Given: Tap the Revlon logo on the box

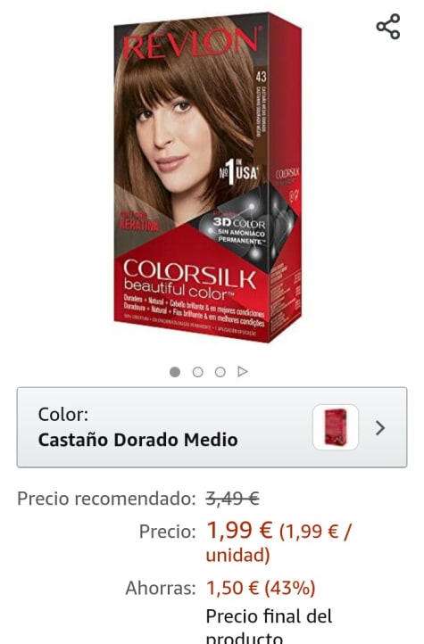Looking at the screenshot, I should pyautogui.click(x=191, y=43).
